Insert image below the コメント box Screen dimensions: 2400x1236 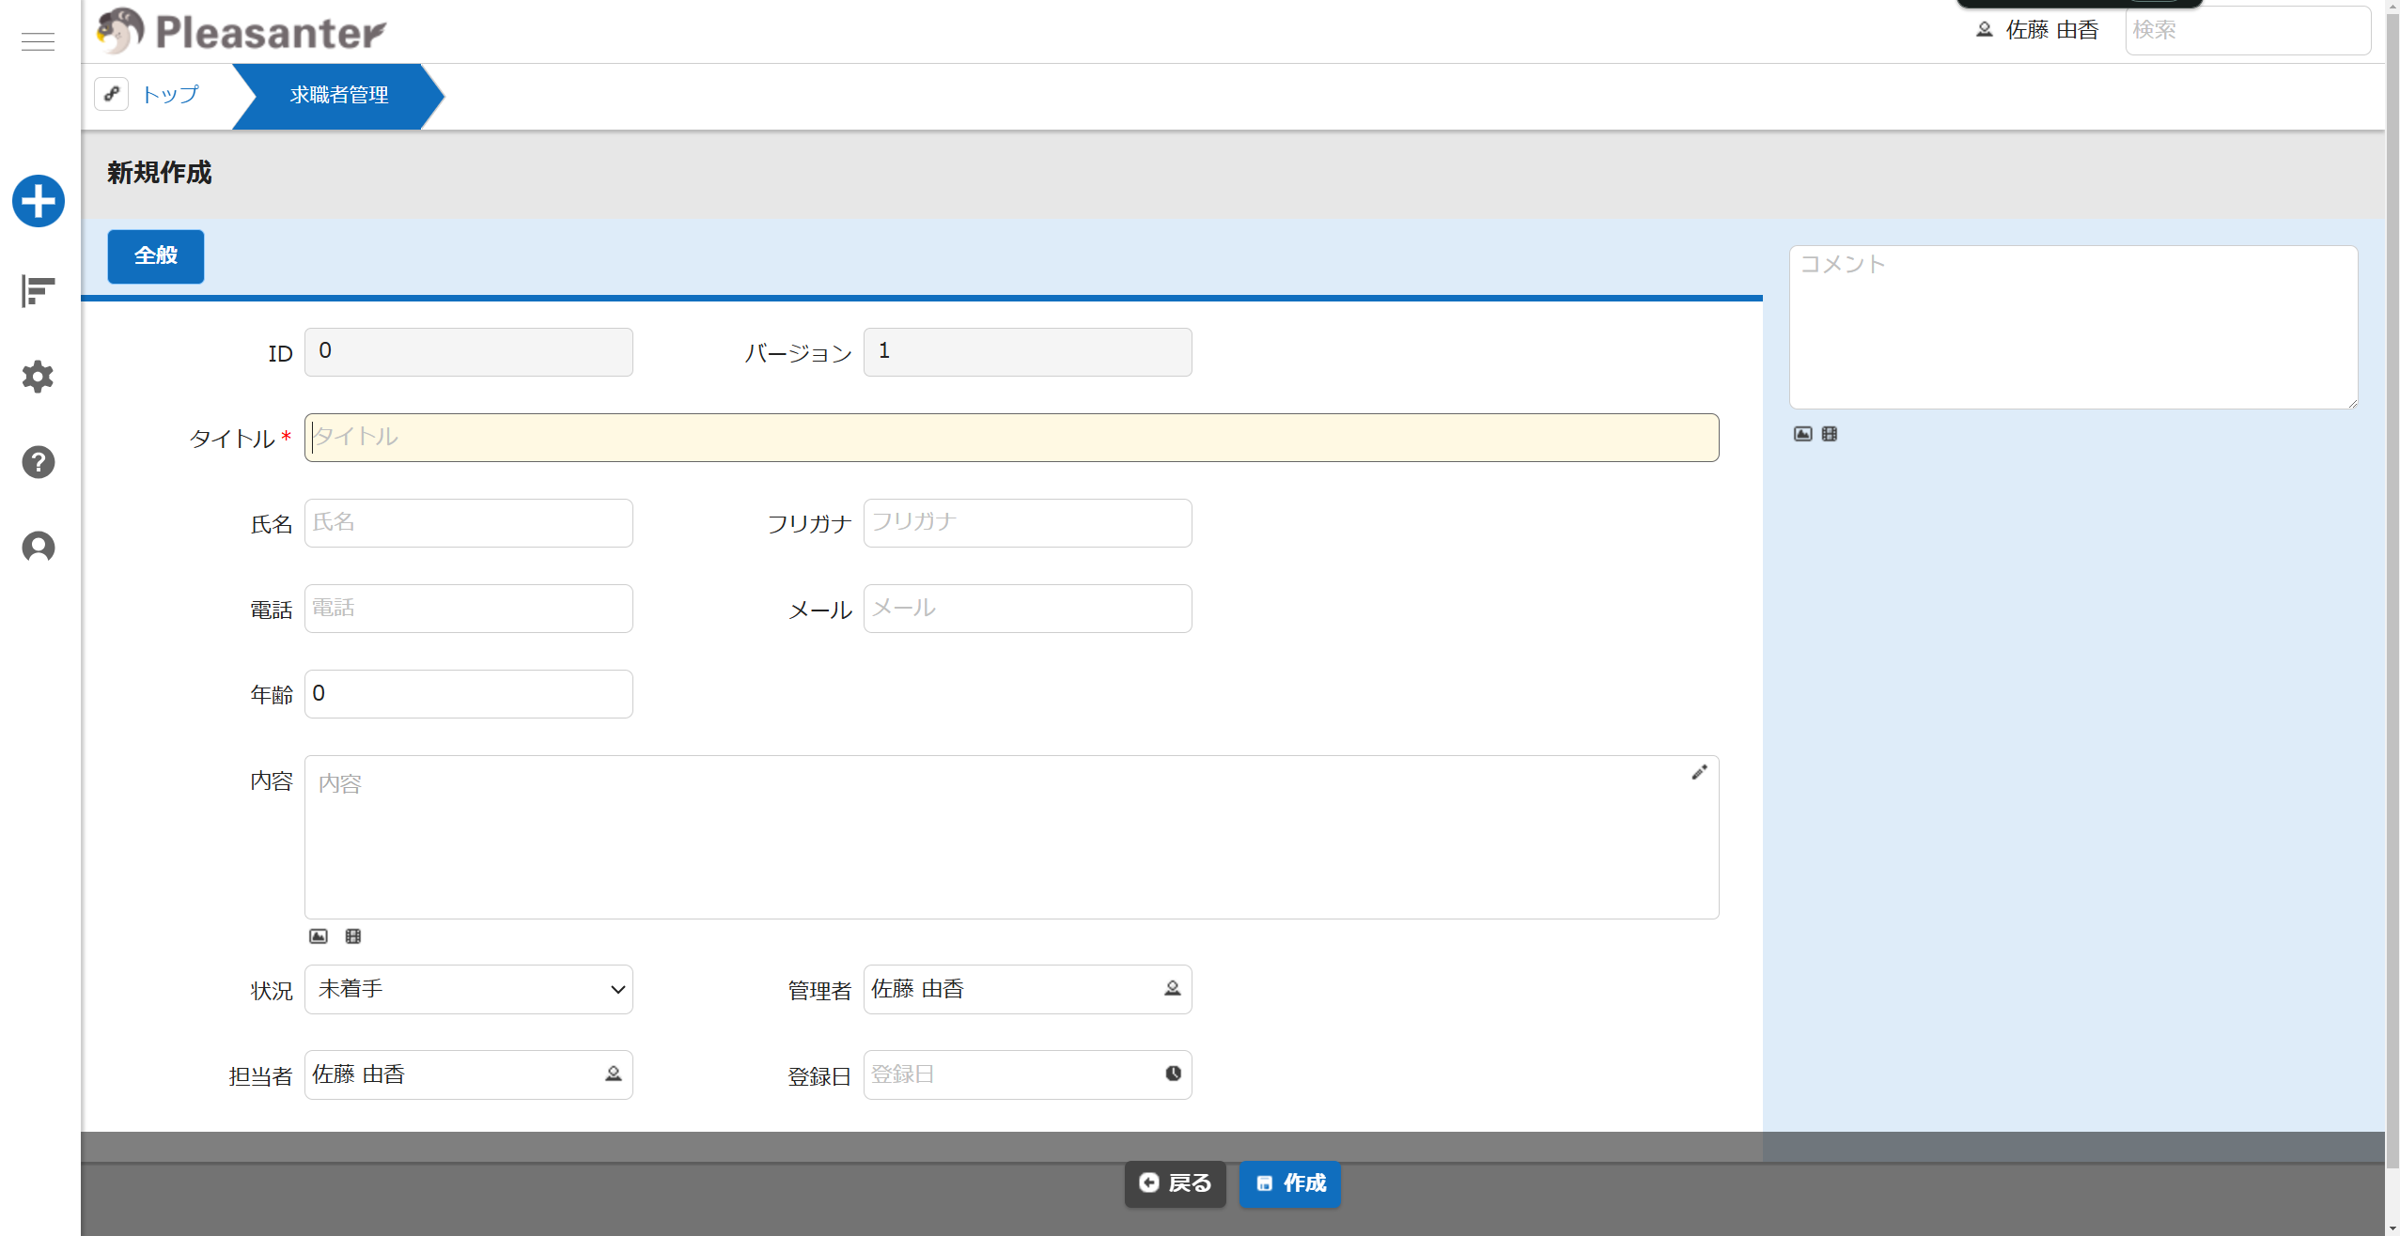pos(1802,434)
